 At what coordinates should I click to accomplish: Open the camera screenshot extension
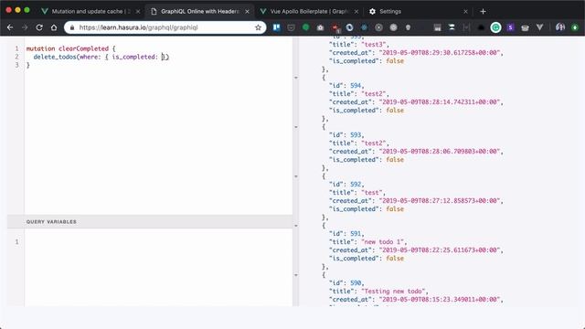pos(320,27)
